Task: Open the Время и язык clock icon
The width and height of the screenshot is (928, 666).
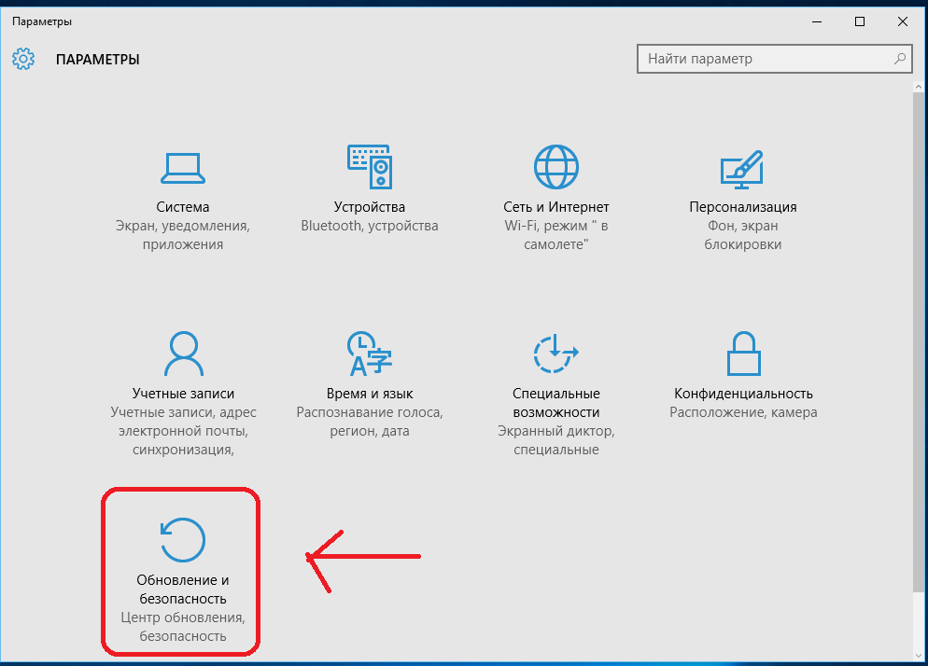Action: tap(370, 354)
